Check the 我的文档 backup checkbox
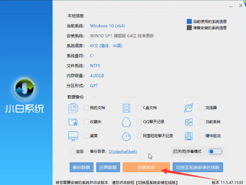The width and height of the screenshot is (246, 185). [86, 108]
